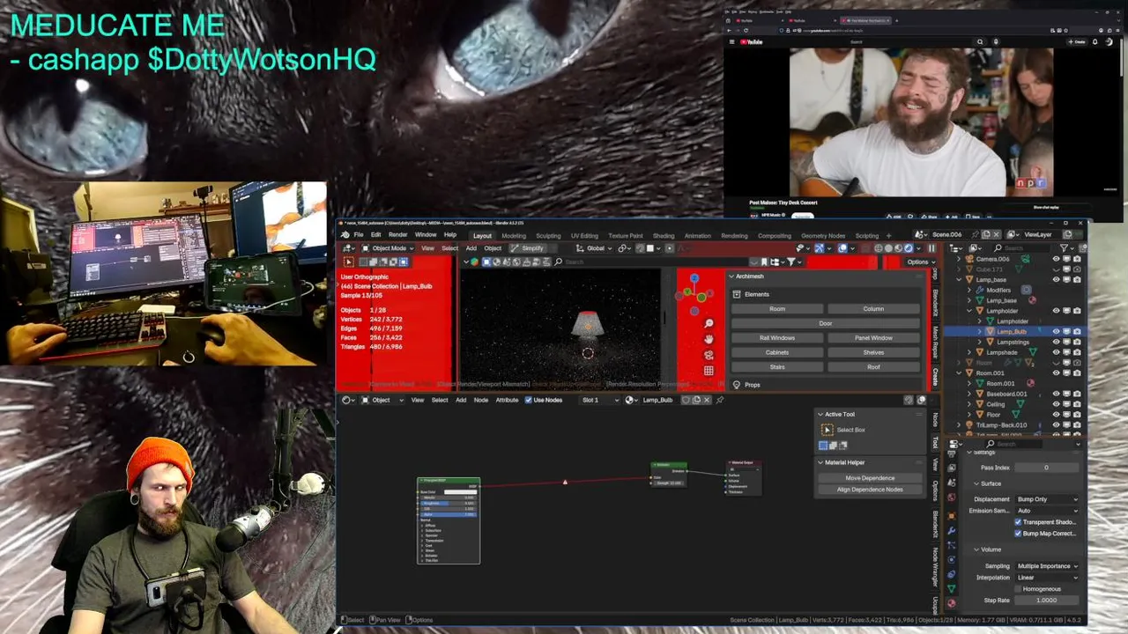Select rendered viewport shading sphere icon

909,248
